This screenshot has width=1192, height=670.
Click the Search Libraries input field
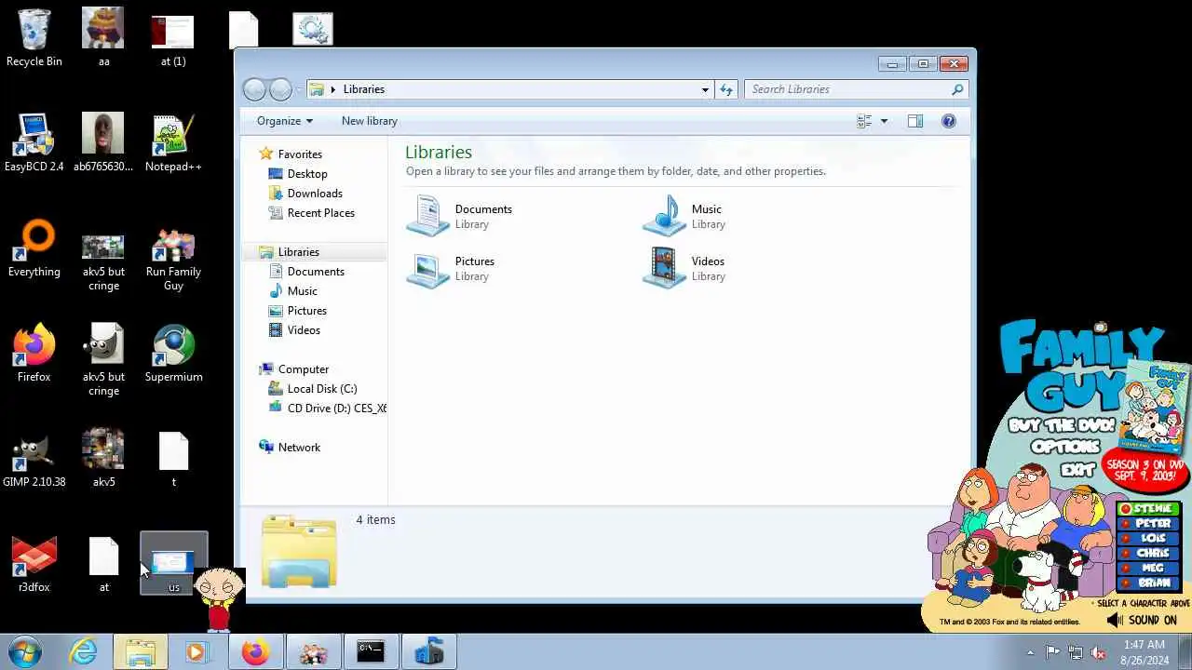pos(857,89)
